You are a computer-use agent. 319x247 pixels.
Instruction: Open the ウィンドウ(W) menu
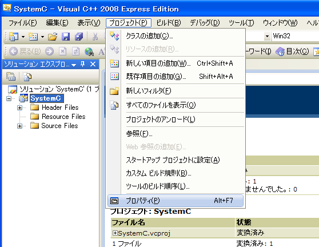[280, 23]
